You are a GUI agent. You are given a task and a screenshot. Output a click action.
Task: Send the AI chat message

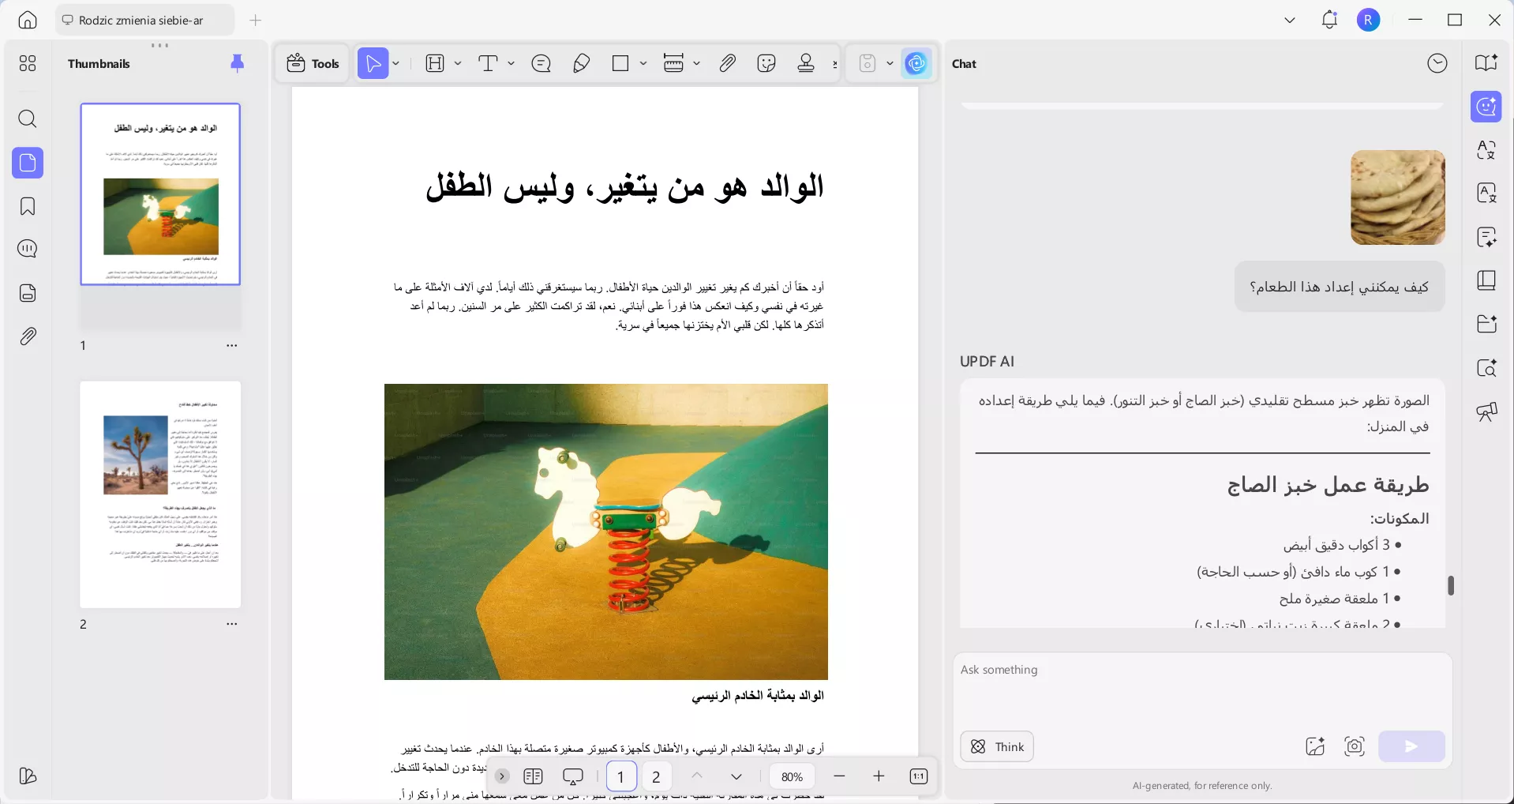point(1411,746)
